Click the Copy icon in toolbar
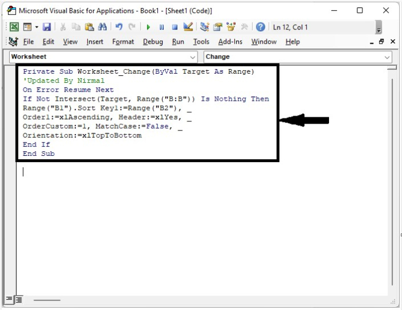Image resolution: width=402 pixels, height=310 pixels. [76, 27]
